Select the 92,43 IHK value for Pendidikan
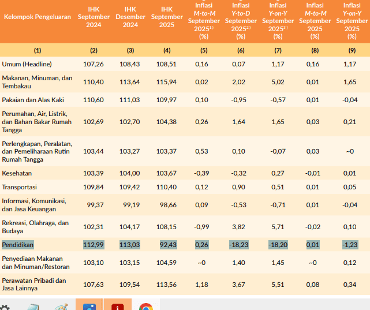 click(167, 245)
